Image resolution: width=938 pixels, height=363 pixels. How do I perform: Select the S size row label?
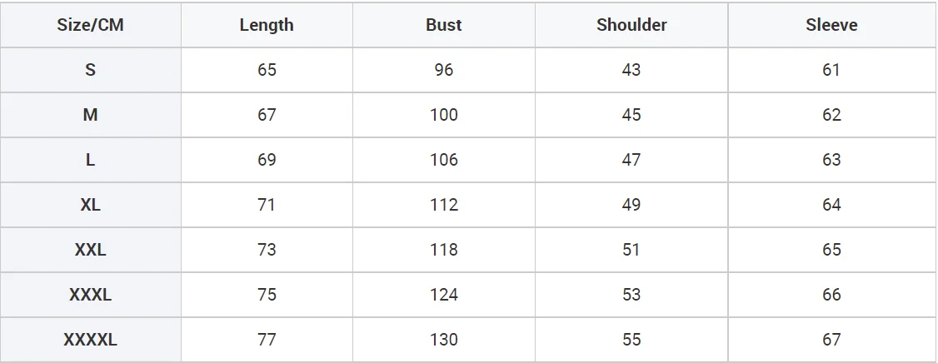click(x=90, y=70)
